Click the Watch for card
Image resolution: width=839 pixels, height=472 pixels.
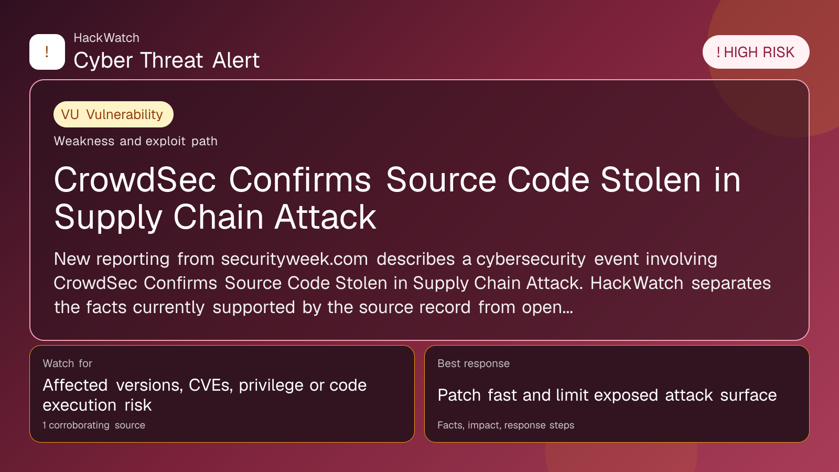(222, 394)
